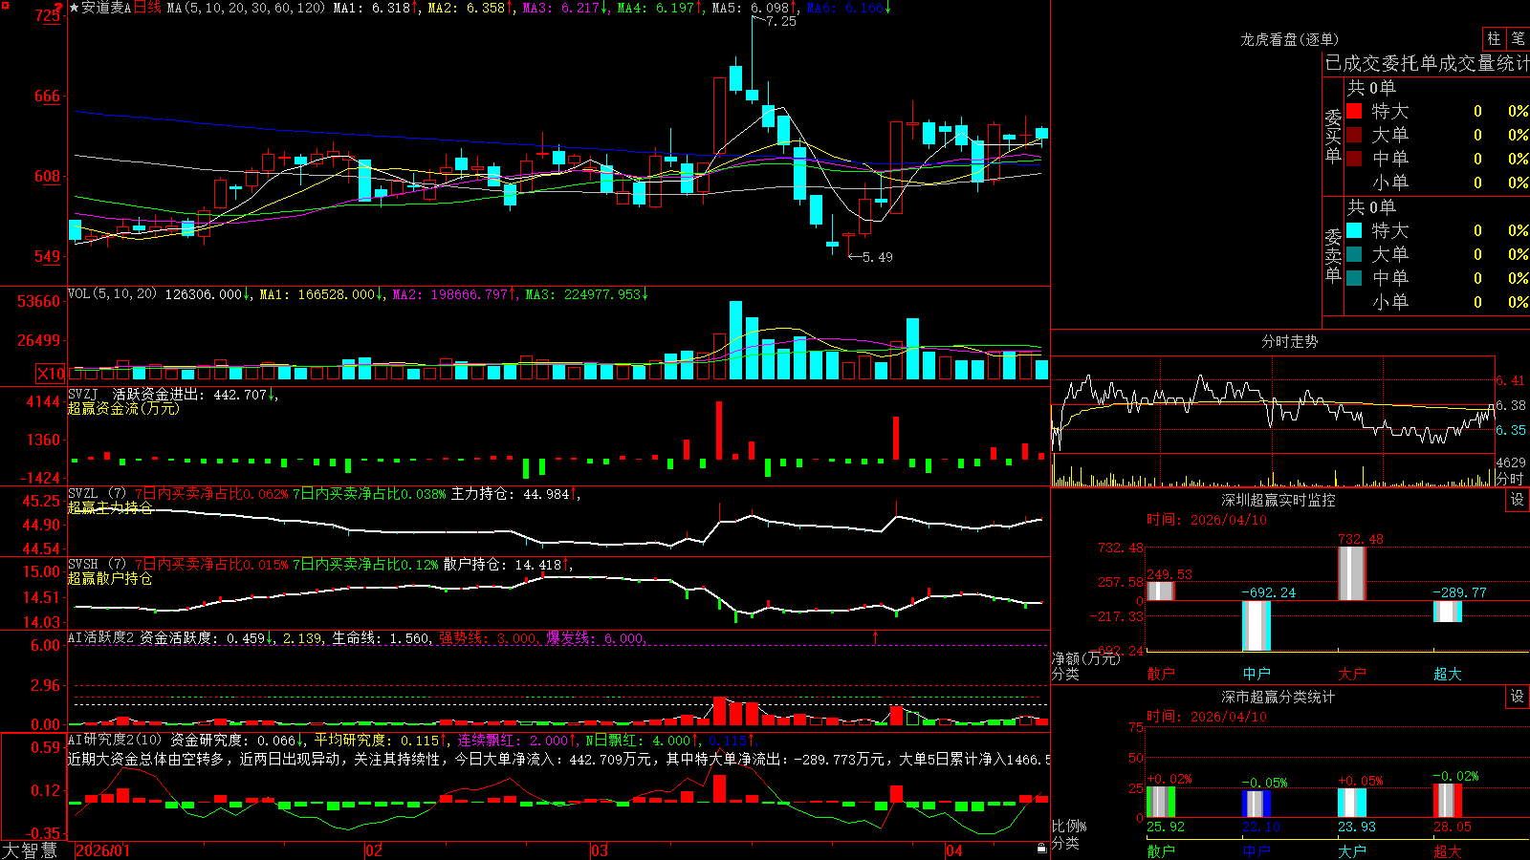
Task: Click the 龙虎看盘(逐单) panel title
Action: click(x=1289, y=39)
